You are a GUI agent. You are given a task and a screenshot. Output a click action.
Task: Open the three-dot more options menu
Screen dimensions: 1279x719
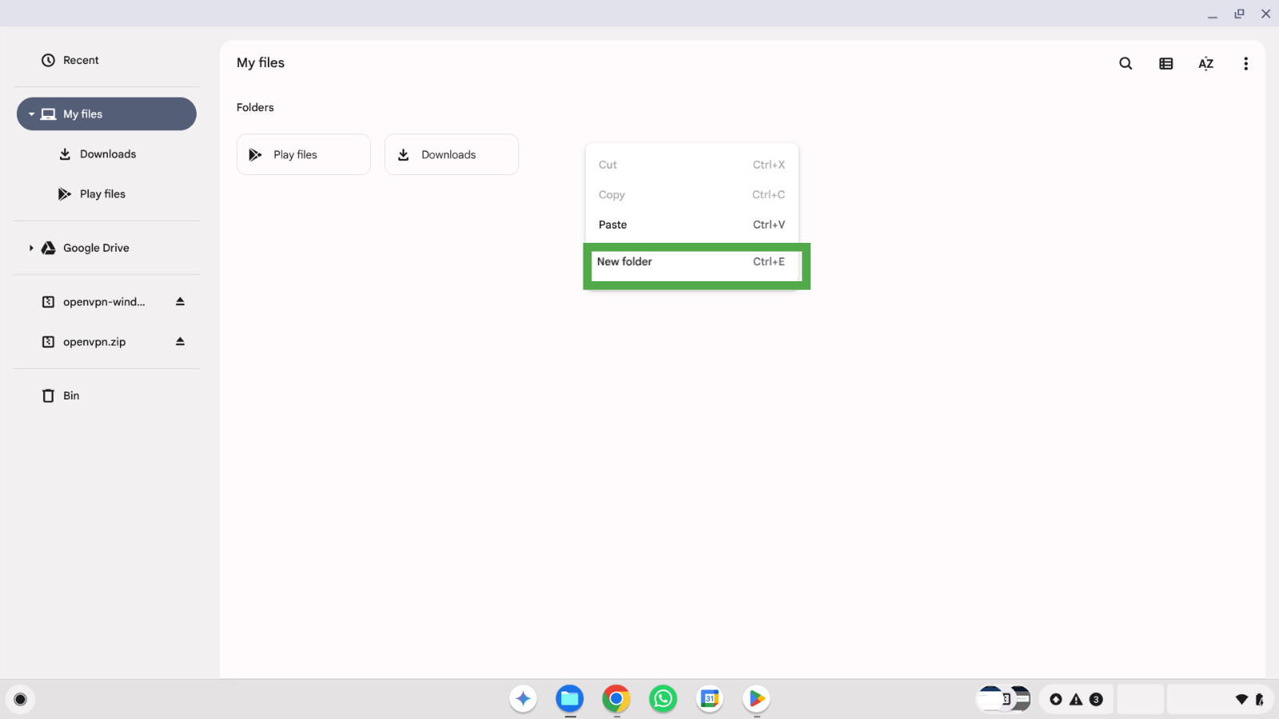tap(1245, 63)
